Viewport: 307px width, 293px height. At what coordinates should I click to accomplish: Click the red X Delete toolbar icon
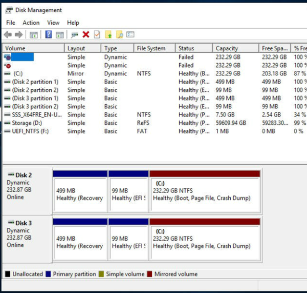pyautogui.click(x=86, y=34)
